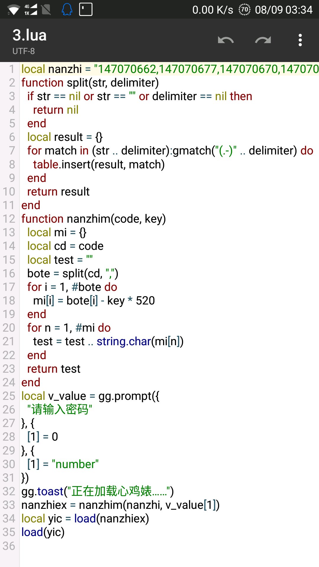Tap the battery level 70 icon

pos(244,10)
